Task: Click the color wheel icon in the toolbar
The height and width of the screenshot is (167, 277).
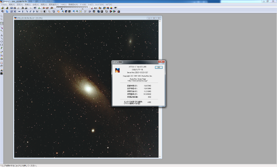Action: pyautogui.click(x=111, y=8)
